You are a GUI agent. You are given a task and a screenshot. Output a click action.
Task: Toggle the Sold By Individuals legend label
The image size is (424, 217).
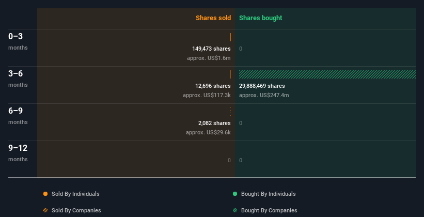click(75, 194)
